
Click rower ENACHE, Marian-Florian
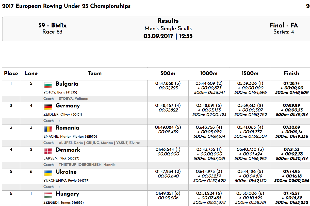click(70, 136)
